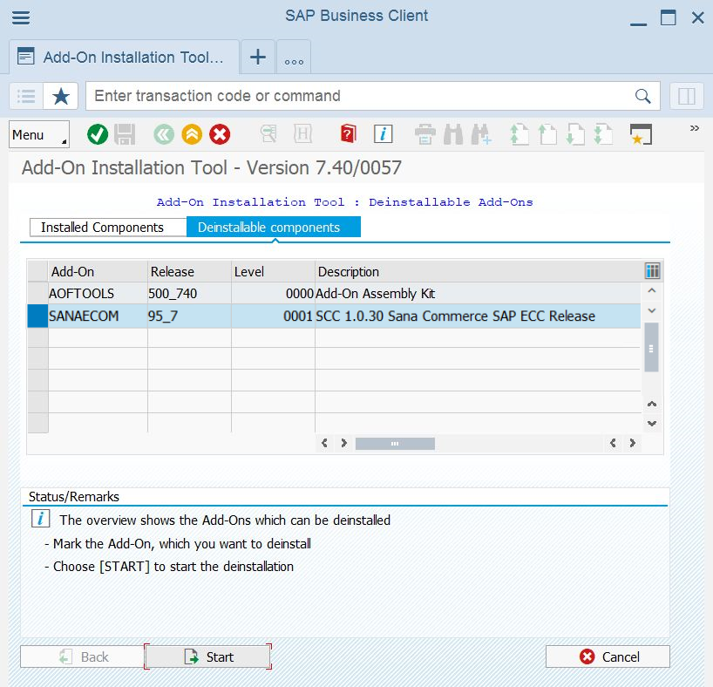This screenshot has height=687, width=713.
Task: Click the vertical scrollbar thumb in table
Action: tap(651, 348)
